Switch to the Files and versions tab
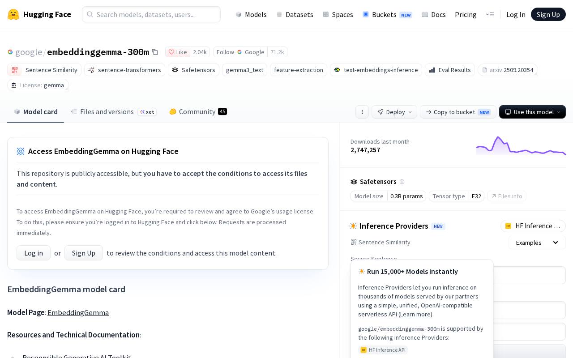 point(114,112)
